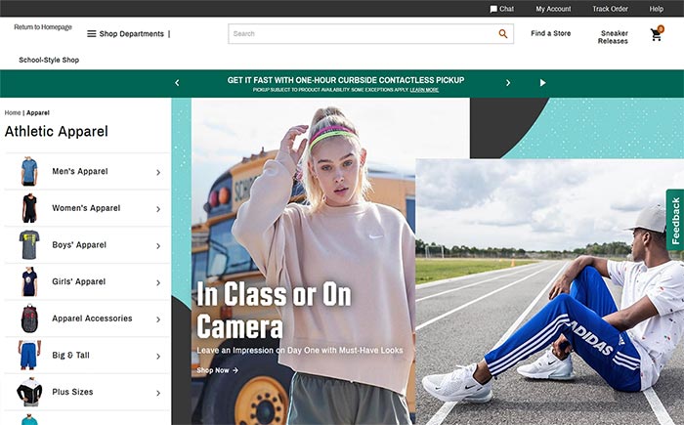
Task: Open My Account from top bar
Action: point(553,9)
